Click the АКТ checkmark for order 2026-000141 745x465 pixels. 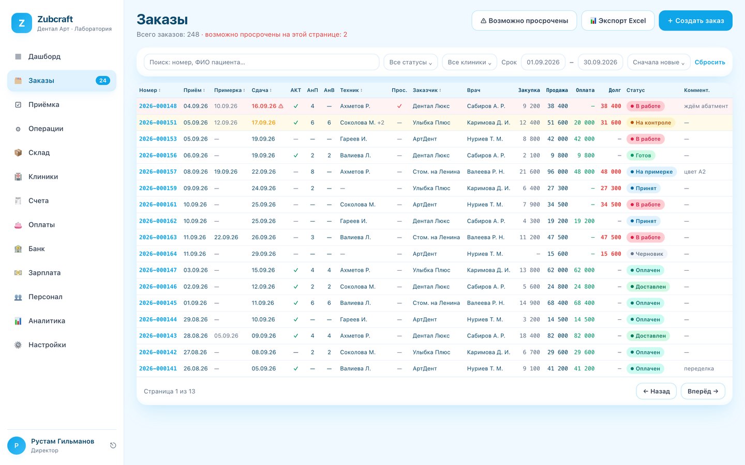296,369
